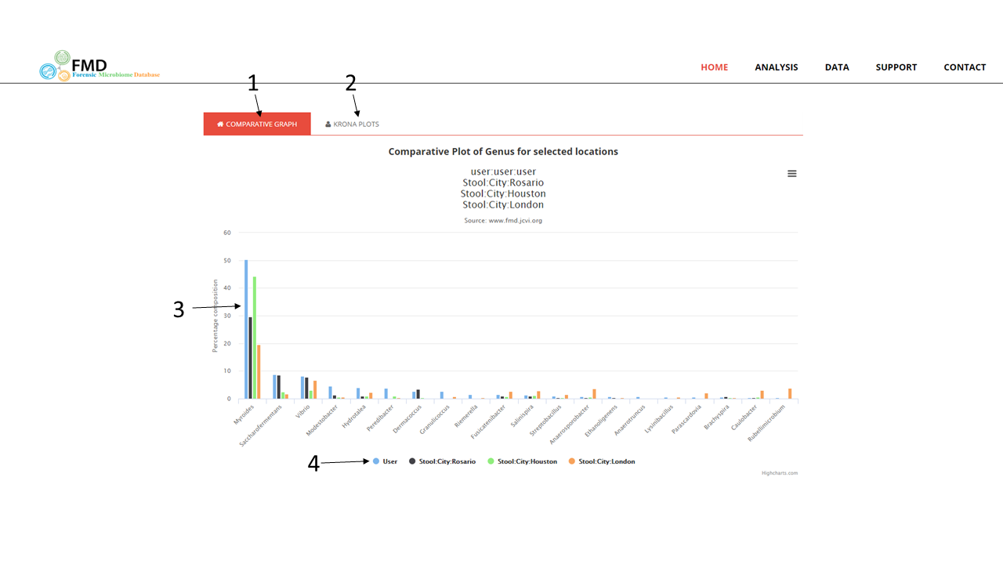Click the chart title Comparative Plot of Genus
The width and height of the screenshot is (1003, 564).
point(503,152)
